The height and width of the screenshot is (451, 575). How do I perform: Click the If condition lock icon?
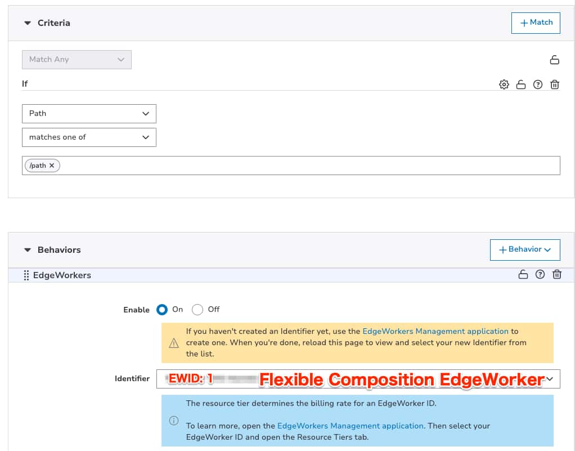[521, 84]
